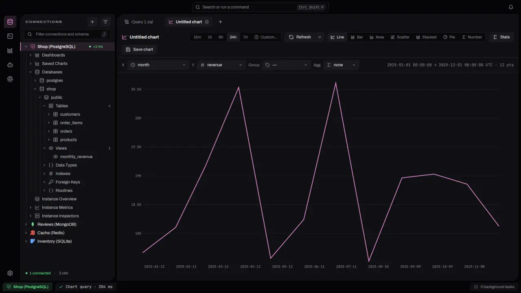Image resolution: width=521 pixels, height=293 pixels.
Task: Switch to the Query 1.sql tab
Action: tap(139, 22)
